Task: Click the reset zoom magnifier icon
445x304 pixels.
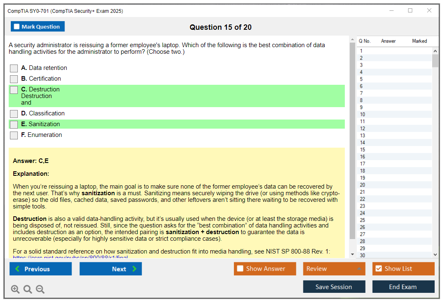Action: [28, 289]
